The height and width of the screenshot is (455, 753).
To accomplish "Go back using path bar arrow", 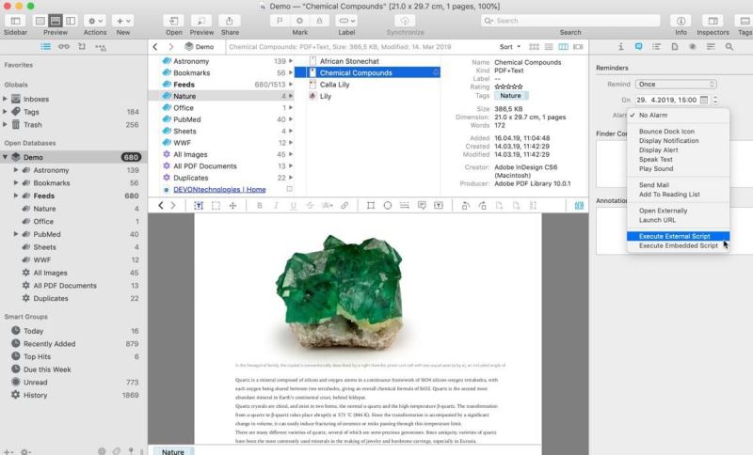I will 155,46.
